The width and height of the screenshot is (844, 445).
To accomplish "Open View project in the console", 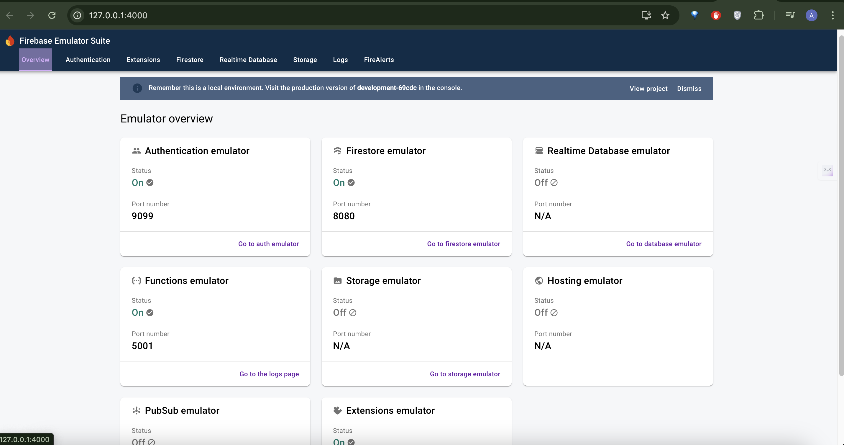I will [x=648, y=88].
